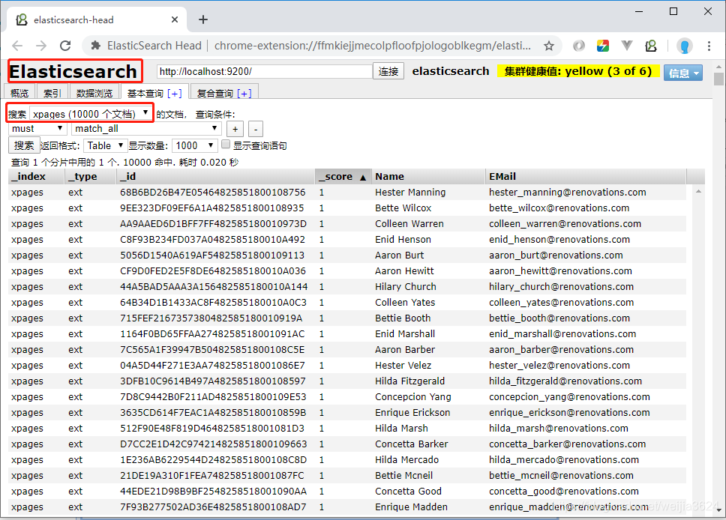Sort by the EMail column header
Screen dimensions: 726x520
click(586, 176)
